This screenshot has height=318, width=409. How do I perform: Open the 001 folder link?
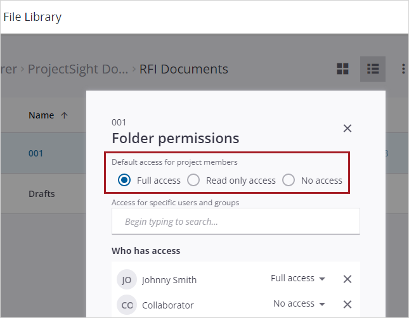[x=36, y=153]
